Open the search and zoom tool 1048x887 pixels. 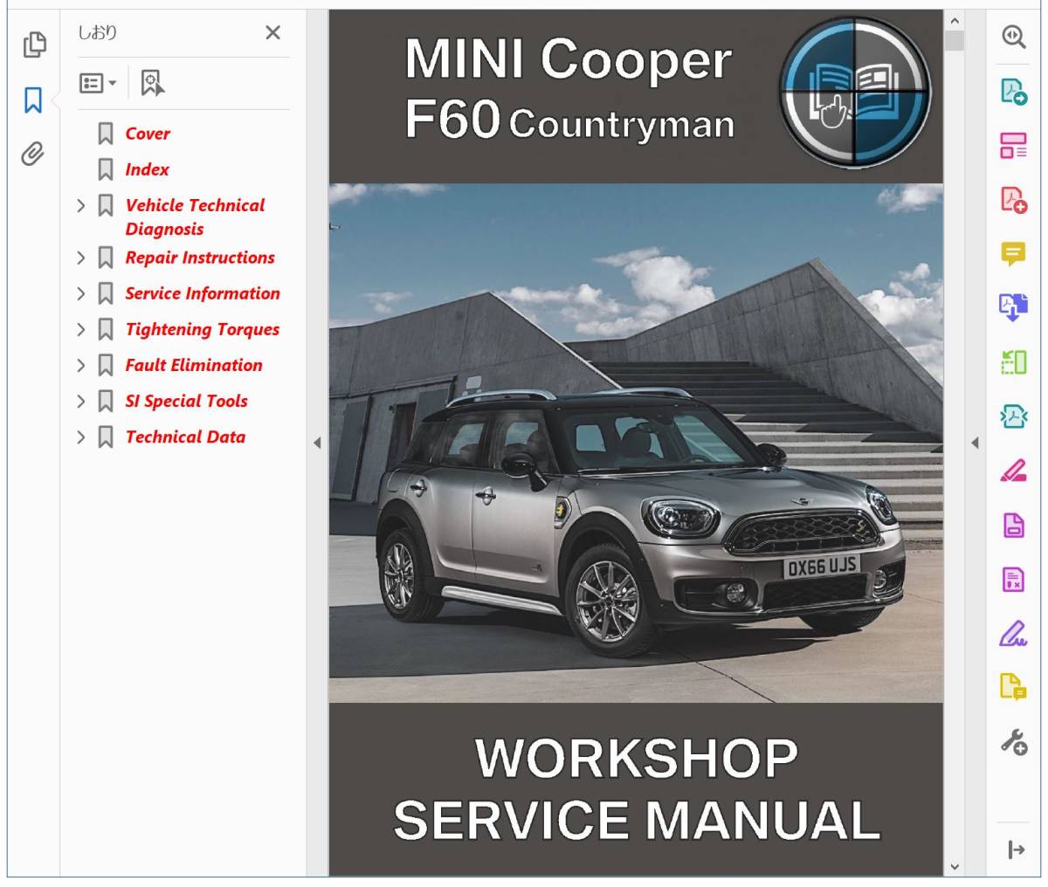click(1013, 37)
